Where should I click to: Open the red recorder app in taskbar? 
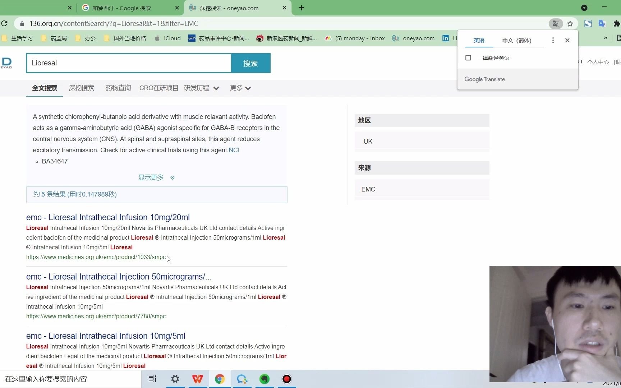287,379
